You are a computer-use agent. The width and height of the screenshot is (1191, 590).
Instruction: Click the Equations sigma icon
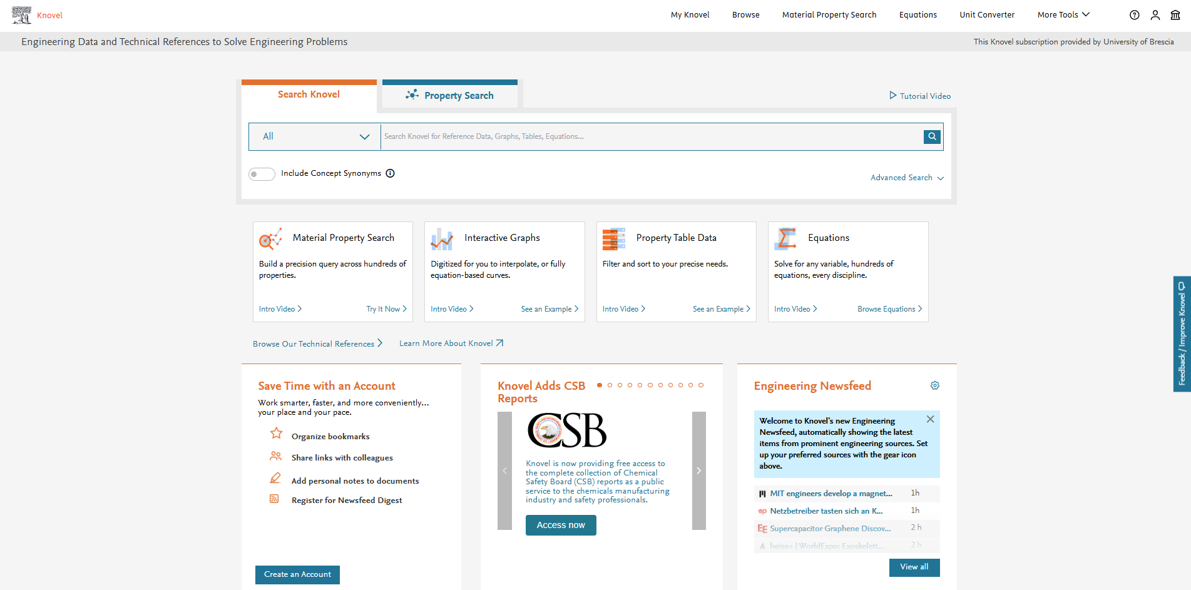pyautogui.click(x=785, y=238)
